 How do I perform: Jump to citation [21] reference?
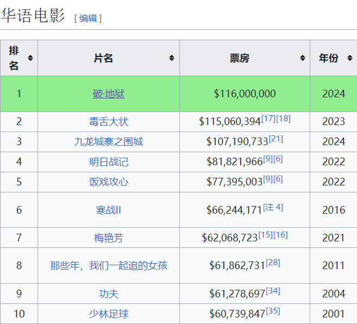point(276,139)
